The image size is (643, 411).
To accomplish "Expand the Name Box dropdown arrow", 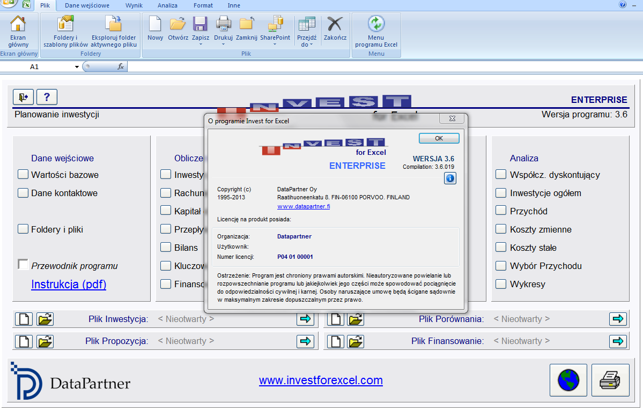I will pos(77,67).
